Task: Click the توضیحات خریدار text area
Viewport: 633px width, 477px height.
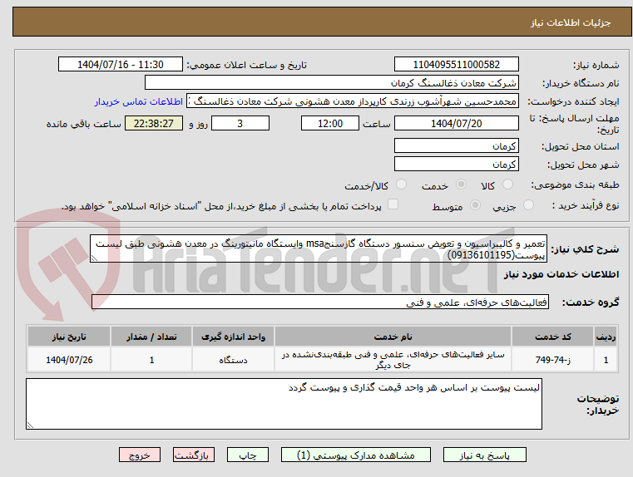Action: point(284,404)
